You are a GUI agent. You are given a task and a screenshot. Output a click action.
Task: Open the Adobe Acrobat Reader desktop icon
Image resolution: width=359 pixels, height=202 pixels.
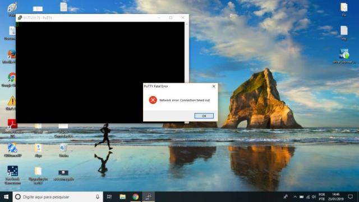coord(12,128)
